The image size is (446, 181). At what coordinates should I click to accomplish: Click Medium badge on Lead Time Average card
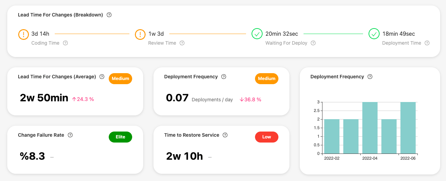pyautogui.click(x=120, y=79)
